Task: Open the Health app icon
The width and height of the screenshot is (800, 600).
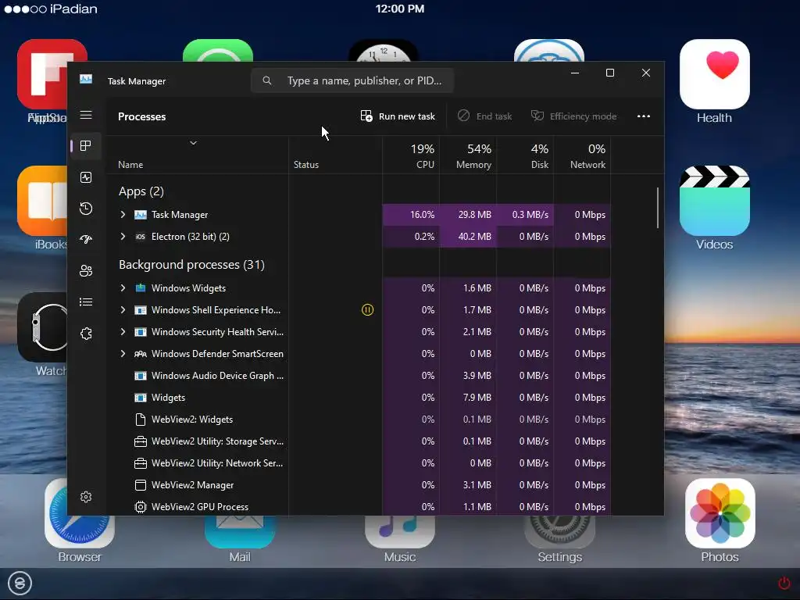Action: point(714,74)
